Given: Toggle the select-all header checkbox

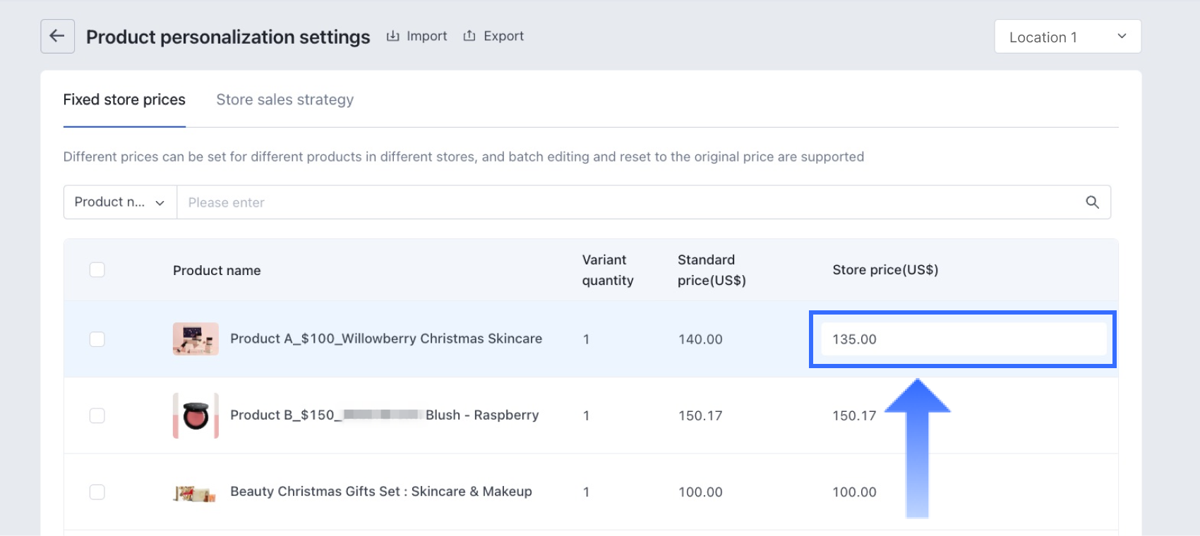Looking at the screenshot, I should pyautogui.click(x=97, y=270).
